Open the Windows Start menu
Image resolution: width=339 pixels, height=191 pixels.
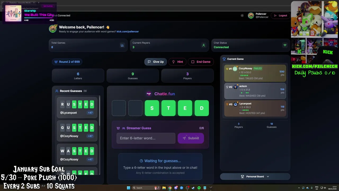(x=128, y=188)
